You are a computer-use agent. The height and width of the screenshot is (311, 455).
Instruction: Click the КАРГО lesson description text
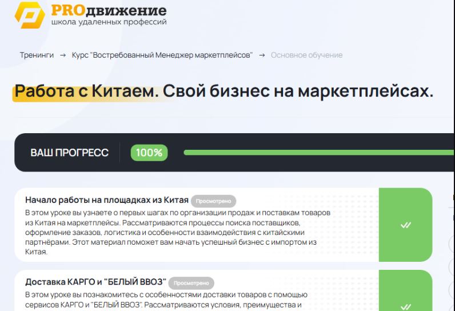[166, 300]
